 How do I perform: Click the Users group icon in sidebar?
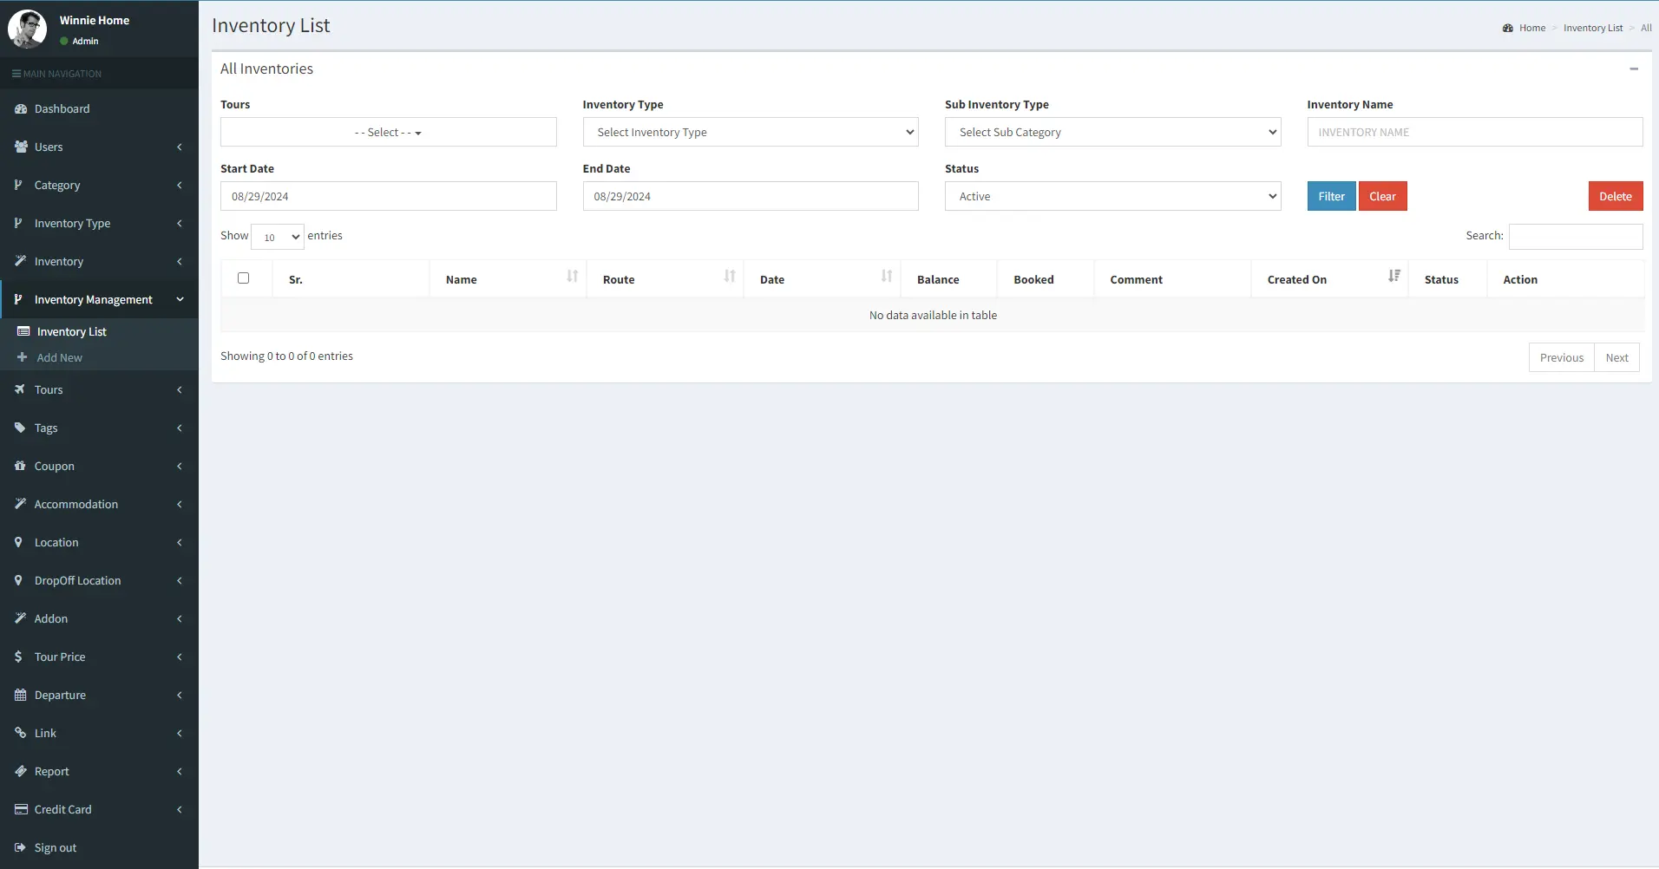[x=21, y=147]
